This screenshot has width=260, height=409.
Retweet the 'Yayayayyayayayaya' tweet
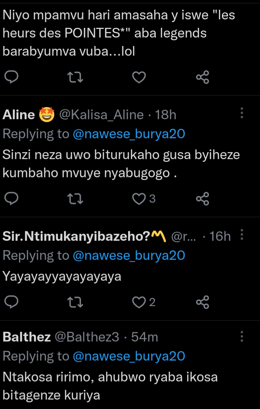click(x=75, y=302)
